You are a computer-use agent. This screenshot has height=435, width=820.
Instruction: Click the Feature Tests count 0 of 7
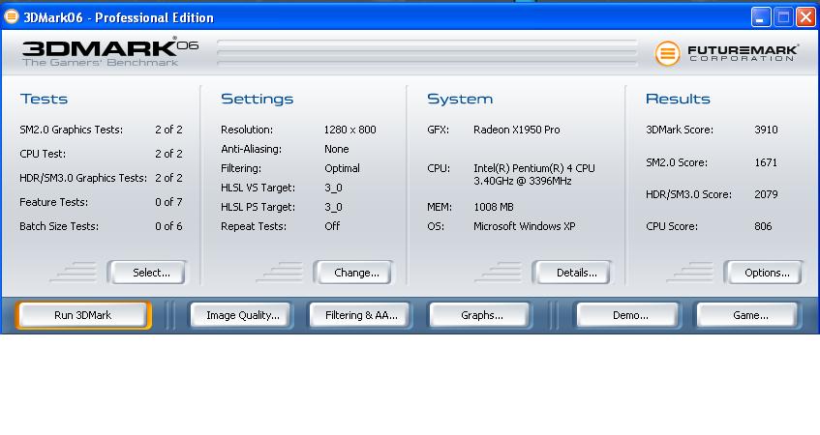tap(168, 202)
